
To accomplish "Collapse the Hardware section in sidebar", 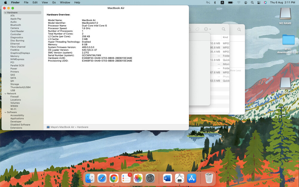I will pyautogui.click(x=5, y=13).
